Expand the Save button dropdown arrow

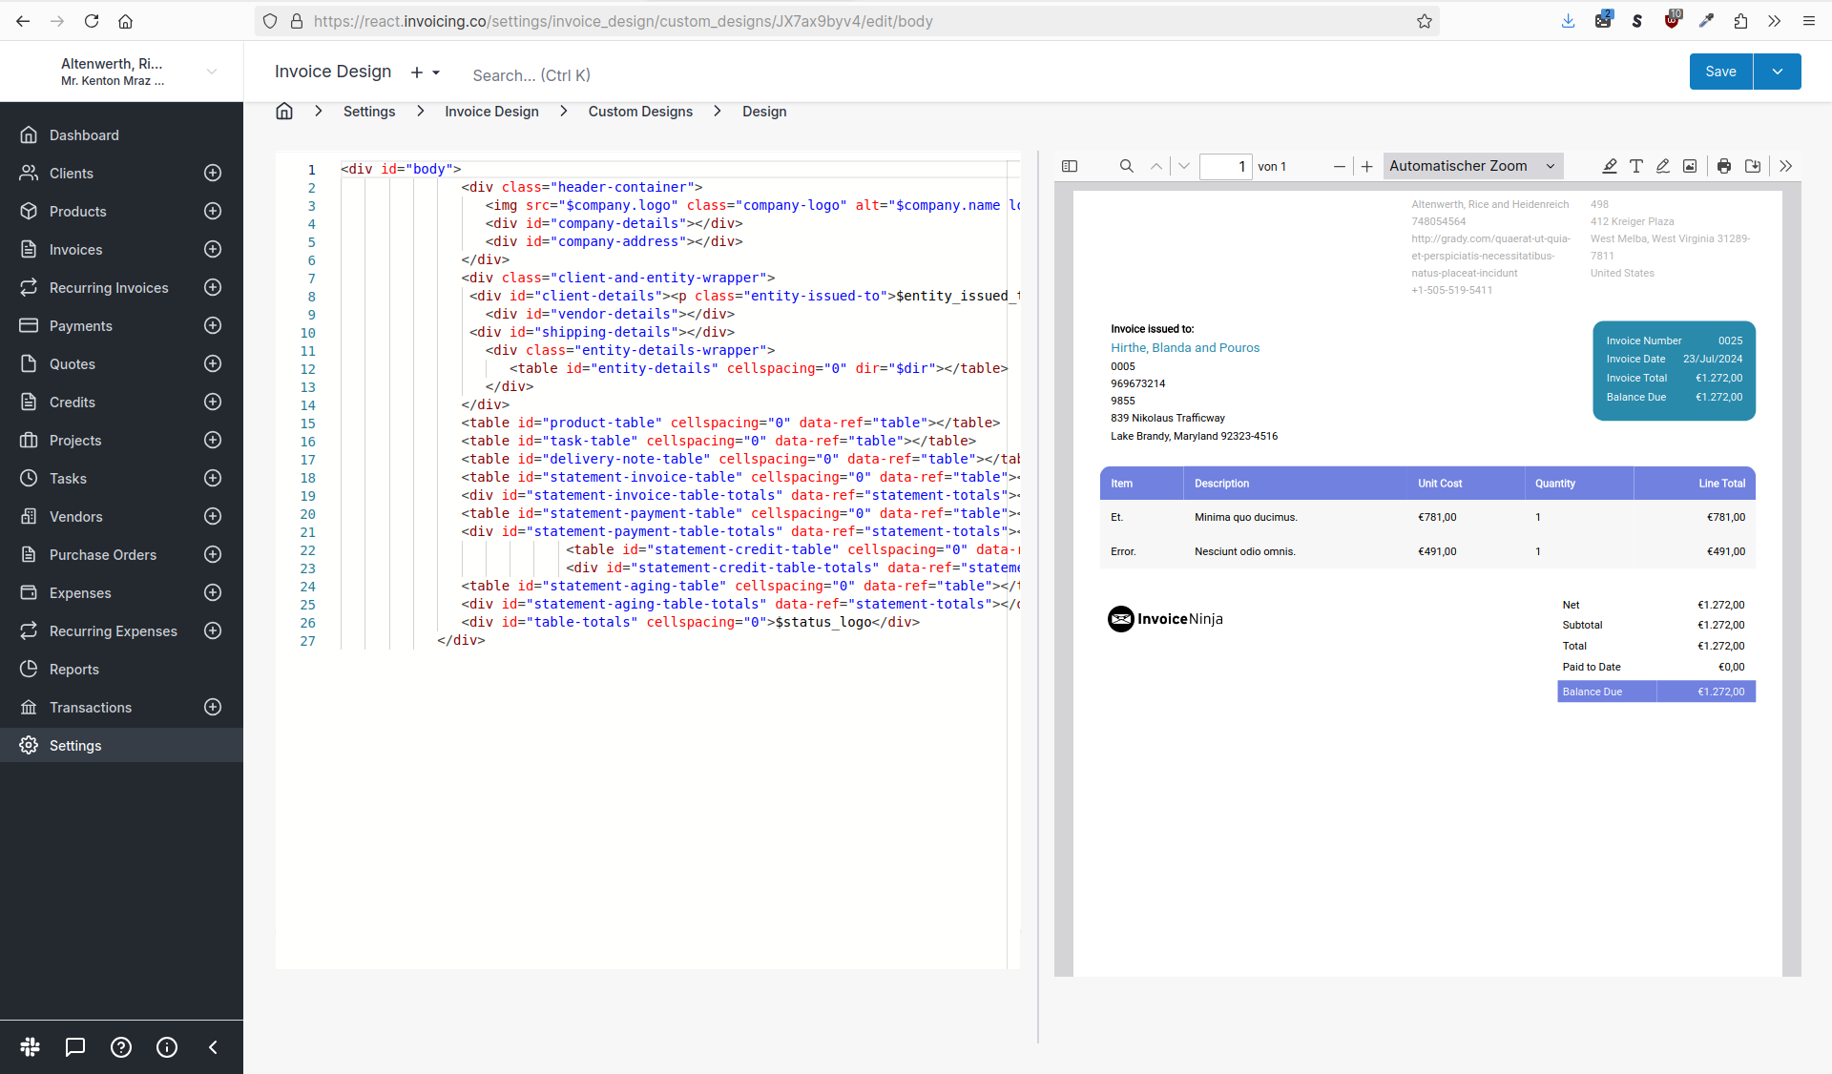tap(1778, 72)
